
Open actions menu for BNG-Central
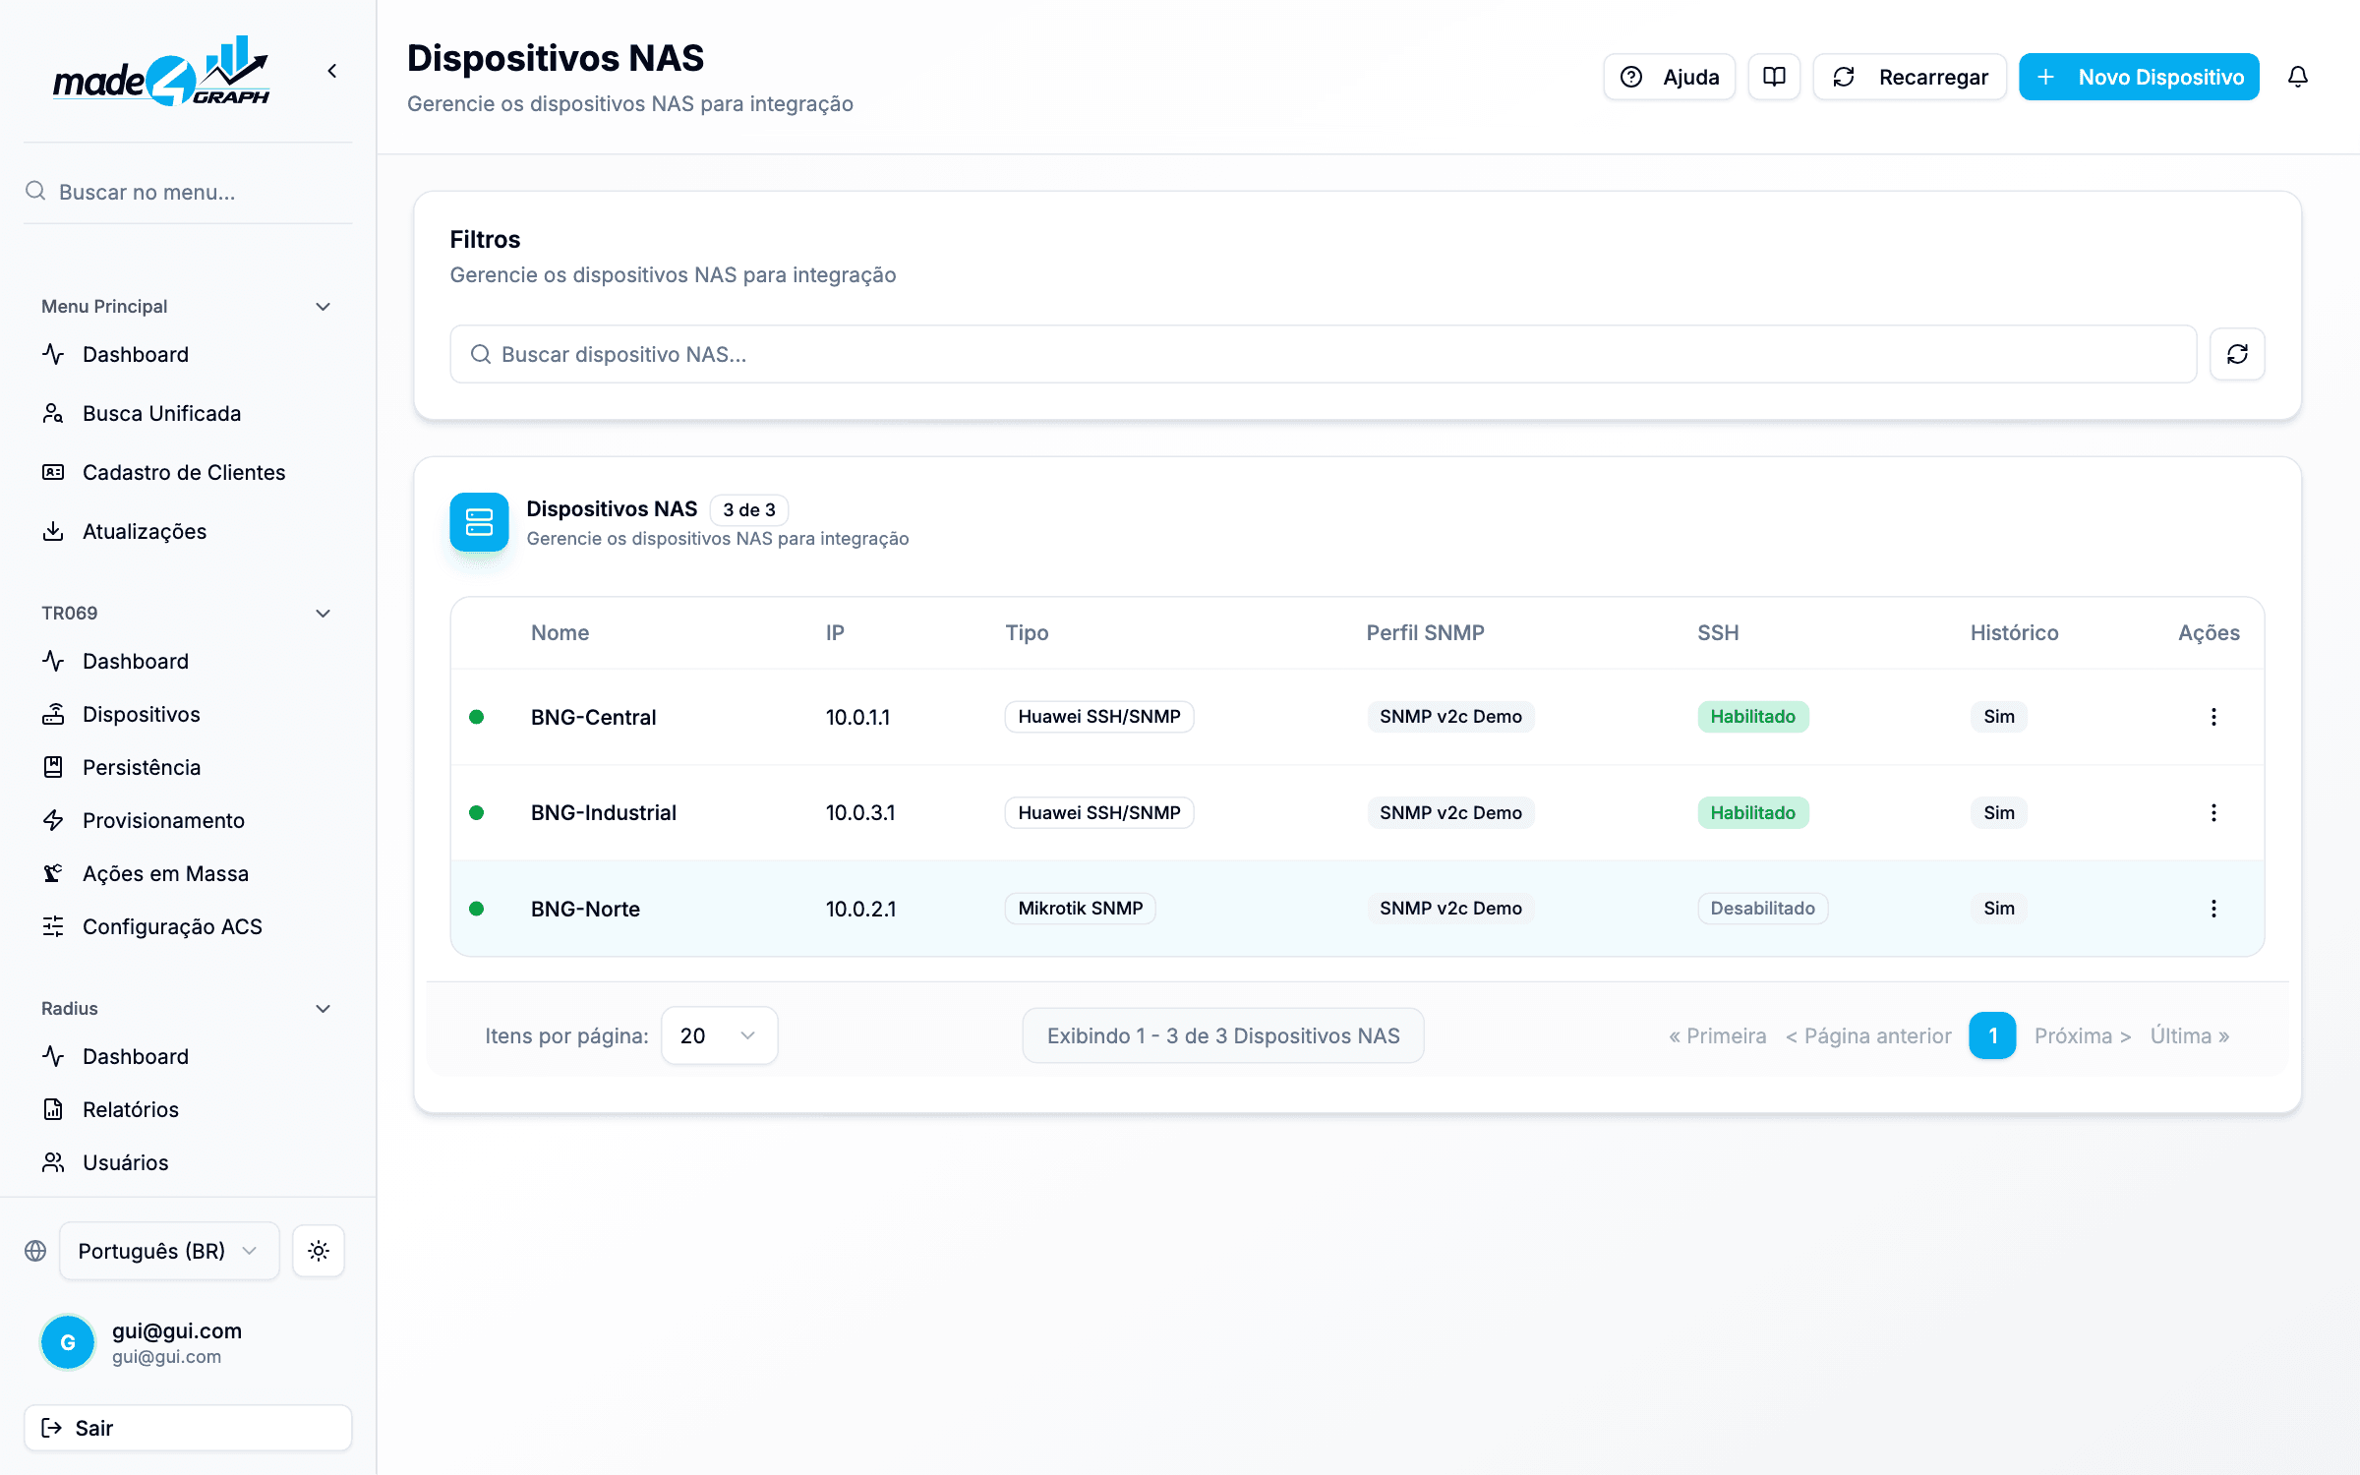coord(2213,717)
